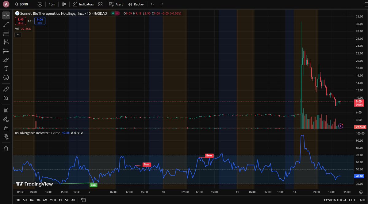Select the 1M time range

(x=32, y=200)
